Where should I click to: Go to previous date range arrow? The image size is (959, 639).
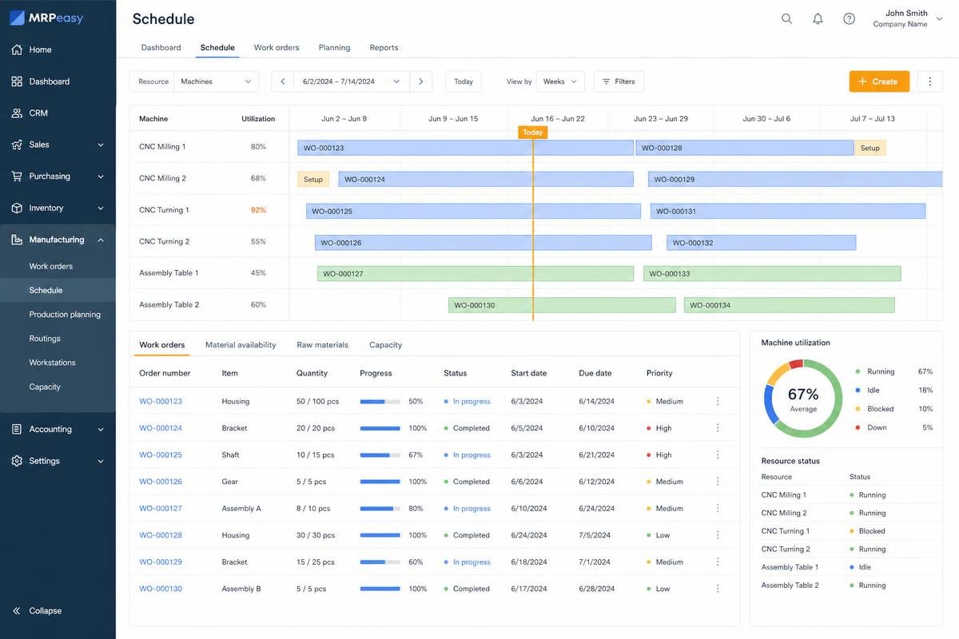click(x=283, y=81)
